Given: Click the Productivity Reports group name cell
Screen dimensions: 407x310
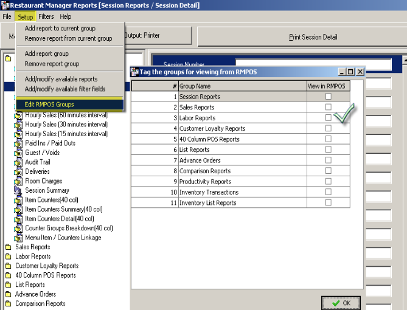Looking at the screenshot, I should 242,182.
